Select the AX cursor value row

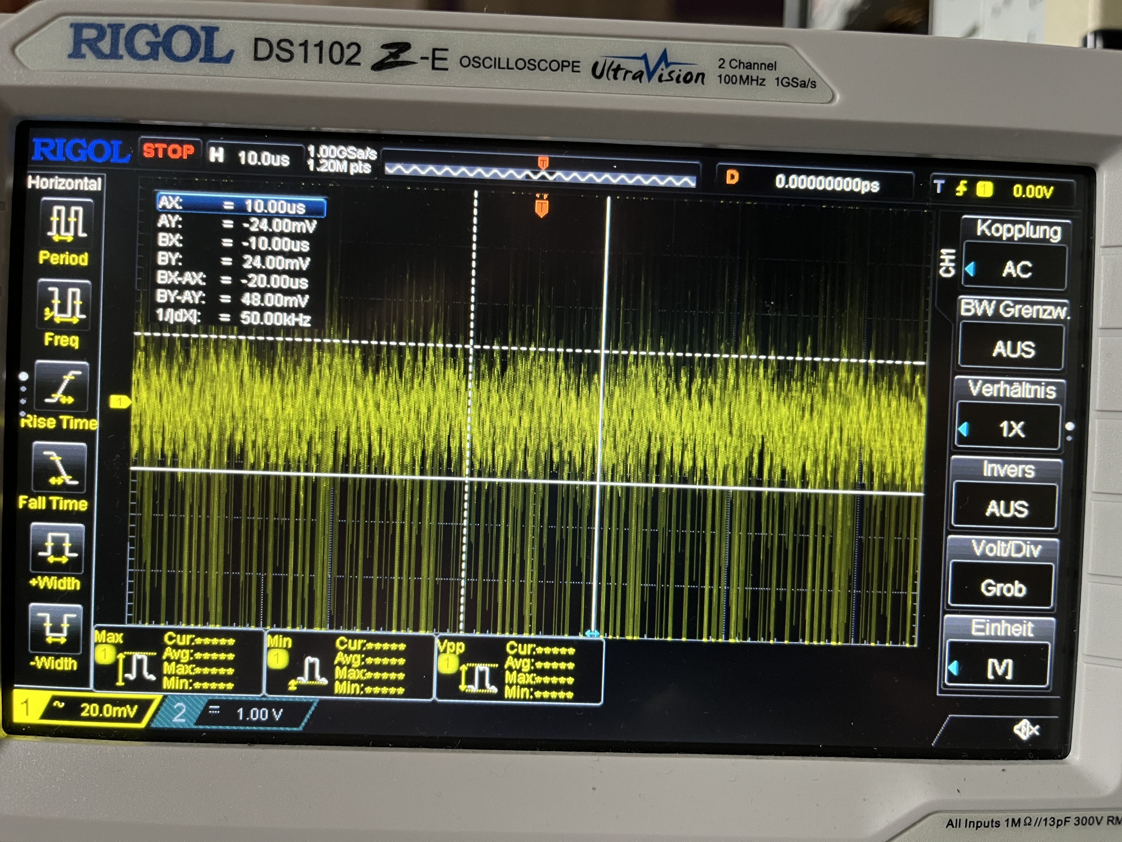(242, 205)
